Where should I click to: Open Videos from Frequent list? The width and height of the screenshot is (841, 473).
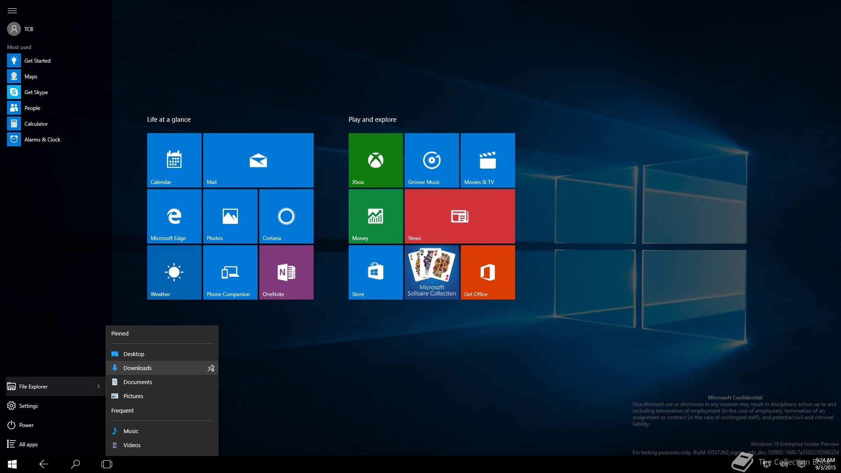click(162, 445)
